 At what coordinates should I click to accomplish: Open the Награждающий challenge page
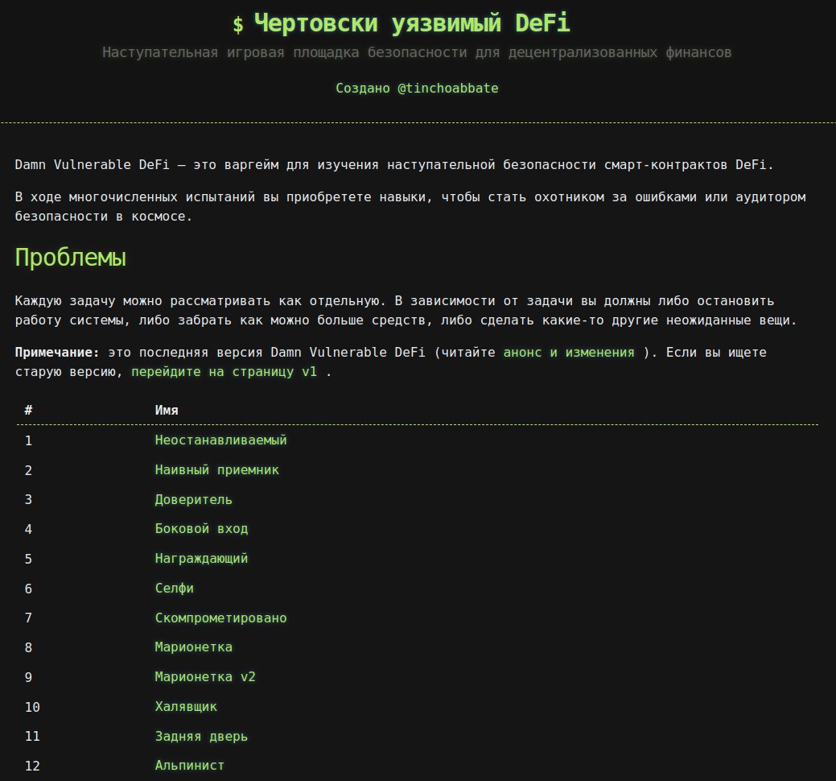(201, 558)
